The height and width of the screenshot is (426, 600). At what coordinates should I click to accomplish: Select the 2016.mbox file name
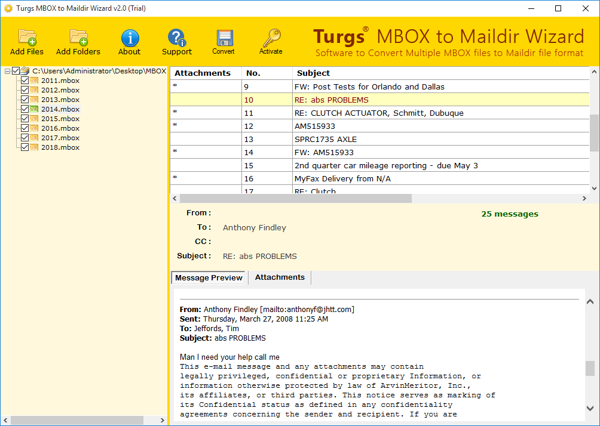click(60, 128)
